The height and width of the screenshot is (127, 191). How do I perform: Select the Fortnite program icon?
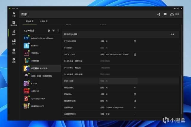(x=26, y=46)
